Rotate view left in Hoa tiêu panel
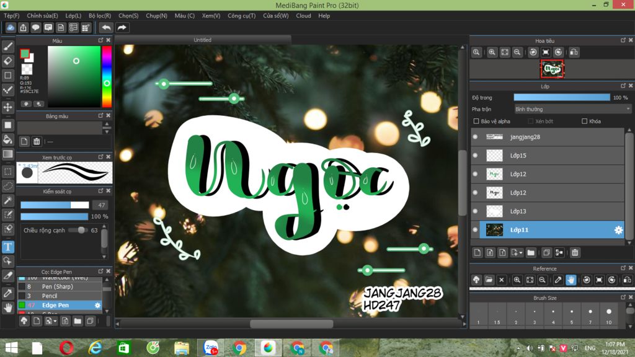The height and width of the screenshot is (357, 635). click(533, 52)
